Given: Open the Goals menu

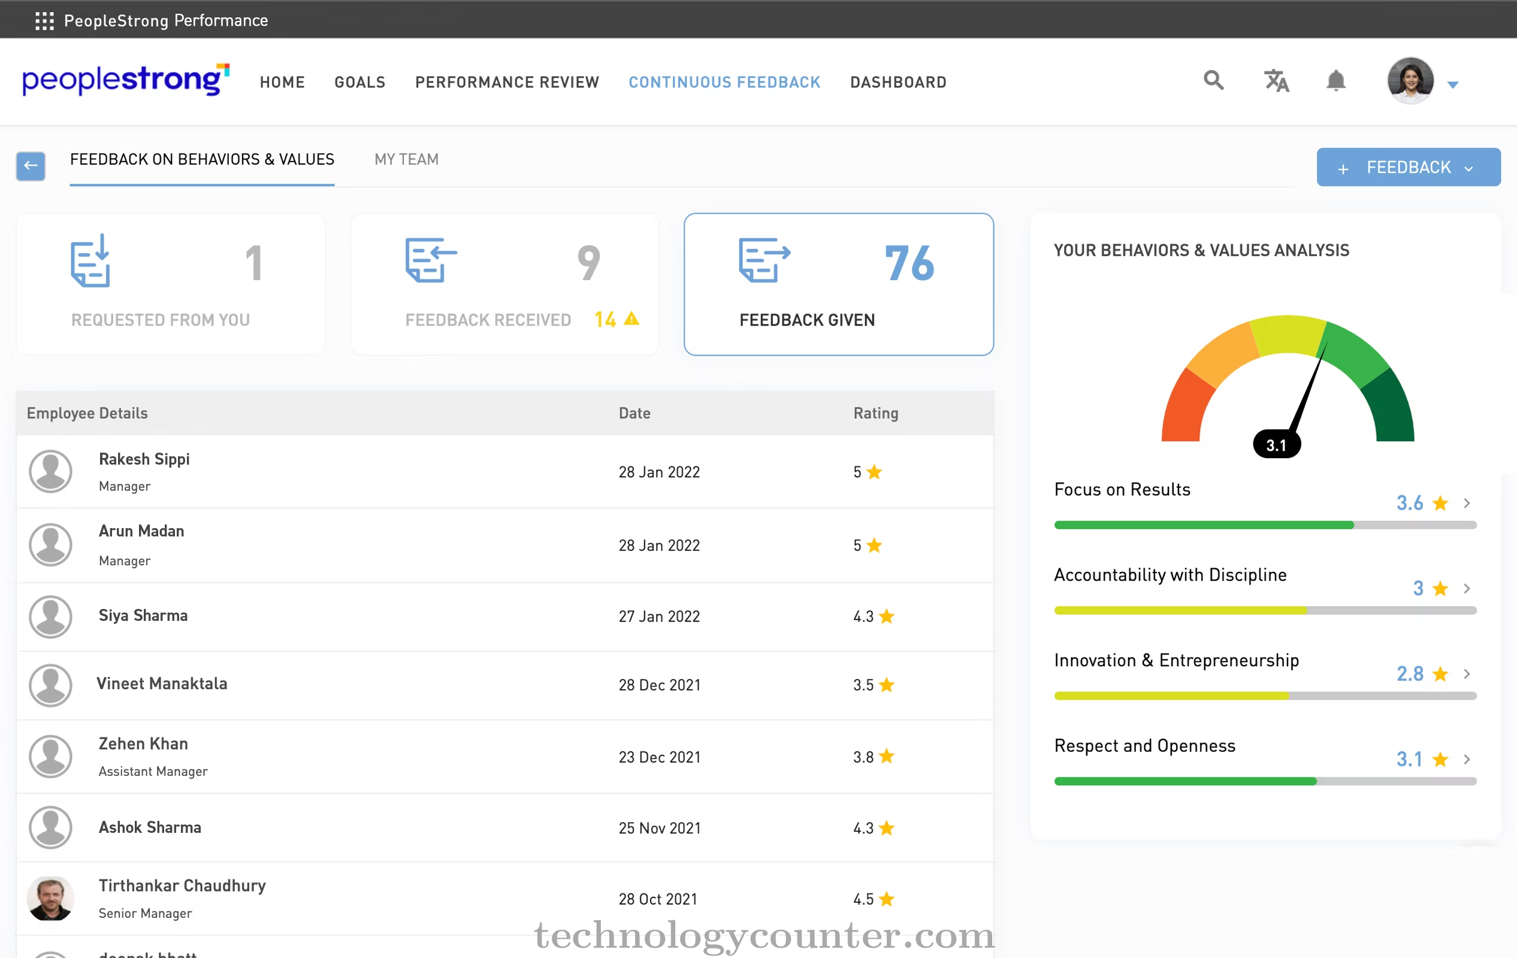Looking at the screenshot, I should click(x=359, y=82).
